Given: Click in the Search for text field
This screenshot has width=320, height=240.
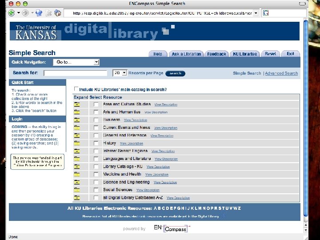Looking at the screenshot, I should (75, 73).
